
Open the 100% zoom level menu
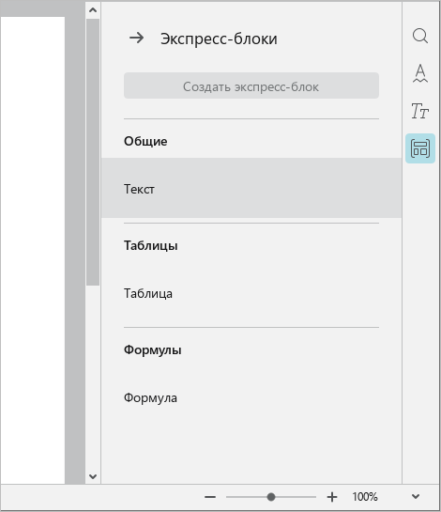click(x=365, y=497)
